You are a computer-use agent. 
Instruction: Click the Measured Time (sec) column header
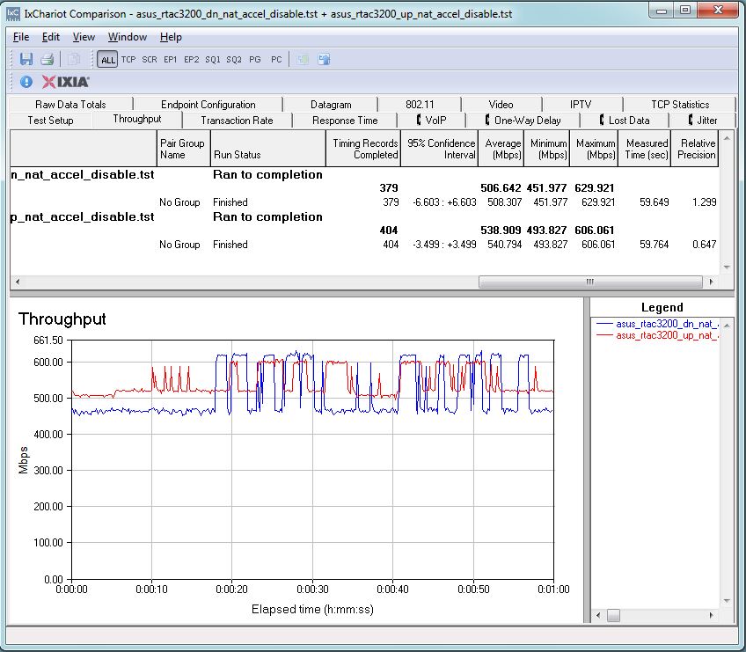[645, 149]
